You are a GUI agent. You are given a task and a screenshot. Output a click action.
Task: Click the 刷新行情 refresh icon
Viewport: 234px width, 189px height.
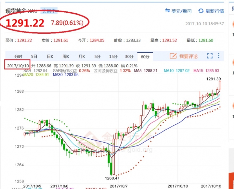(201, 11)
